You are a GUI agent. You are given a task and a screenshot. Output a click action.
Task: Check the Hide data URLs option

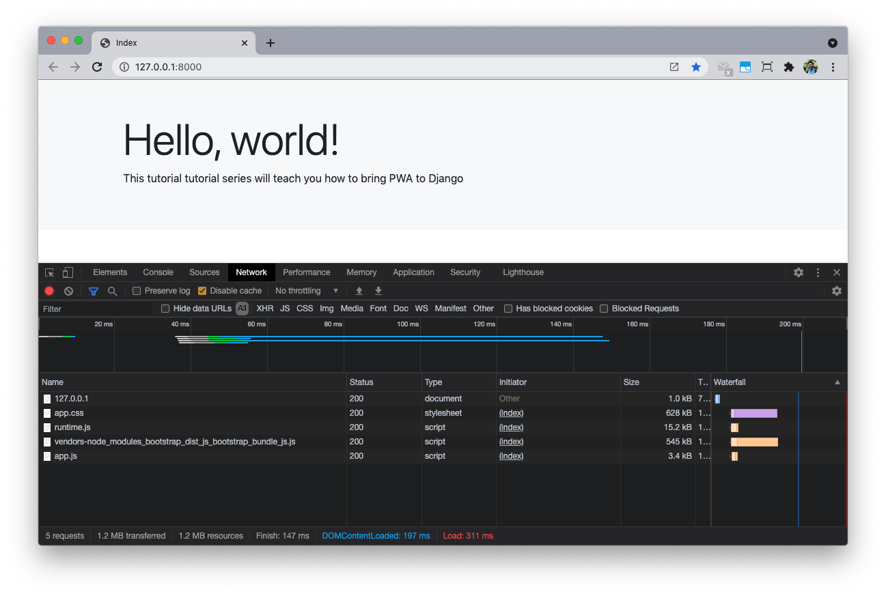coord(165,309)
